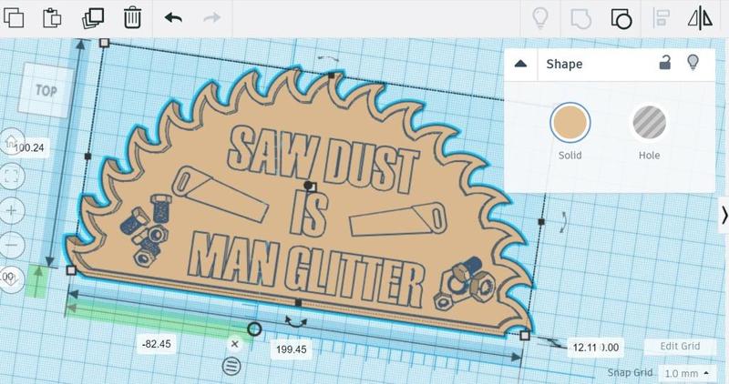Click the Edit Grid button
Screen dimensions: 729x384
[680, 346]
